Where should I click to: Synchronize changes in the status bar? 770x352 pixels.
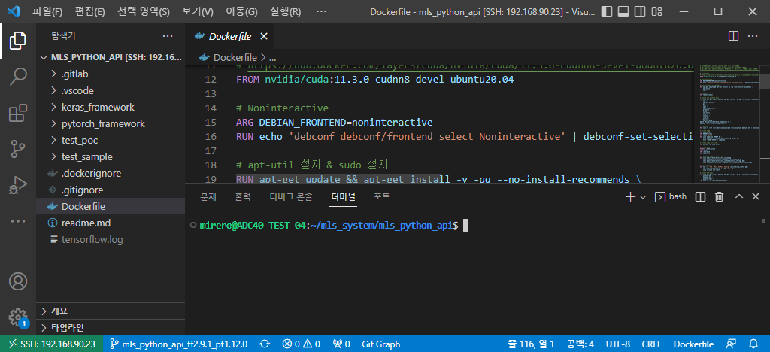click(x=264, y=344)
